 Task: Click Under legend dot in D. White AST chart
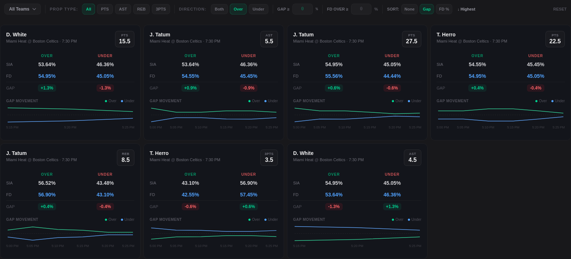point(409,220)
